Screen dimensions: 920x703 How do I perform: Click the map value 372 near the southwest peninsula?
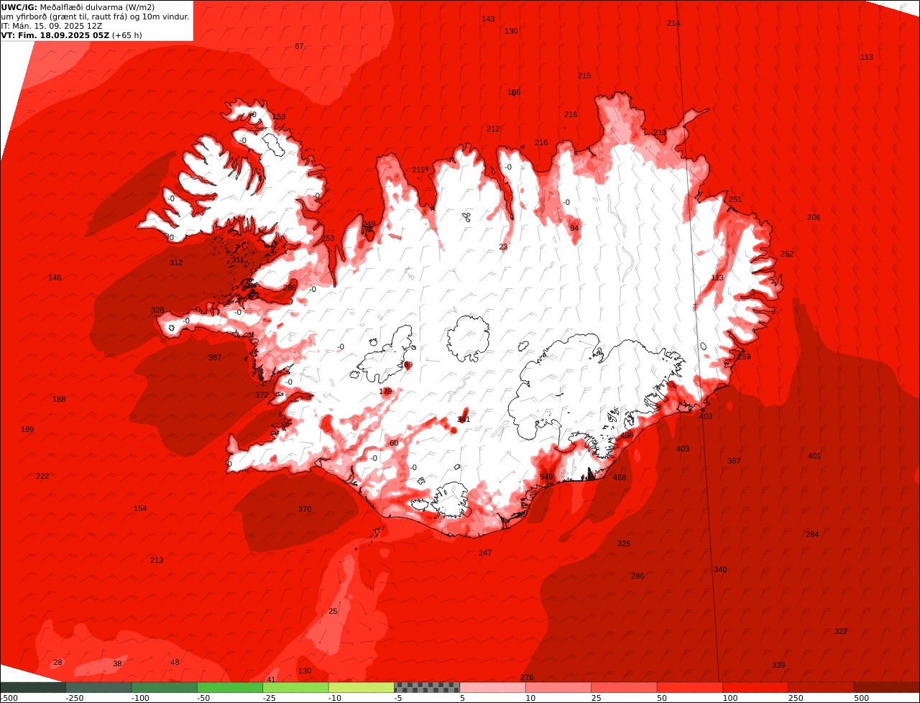[262, 395]
